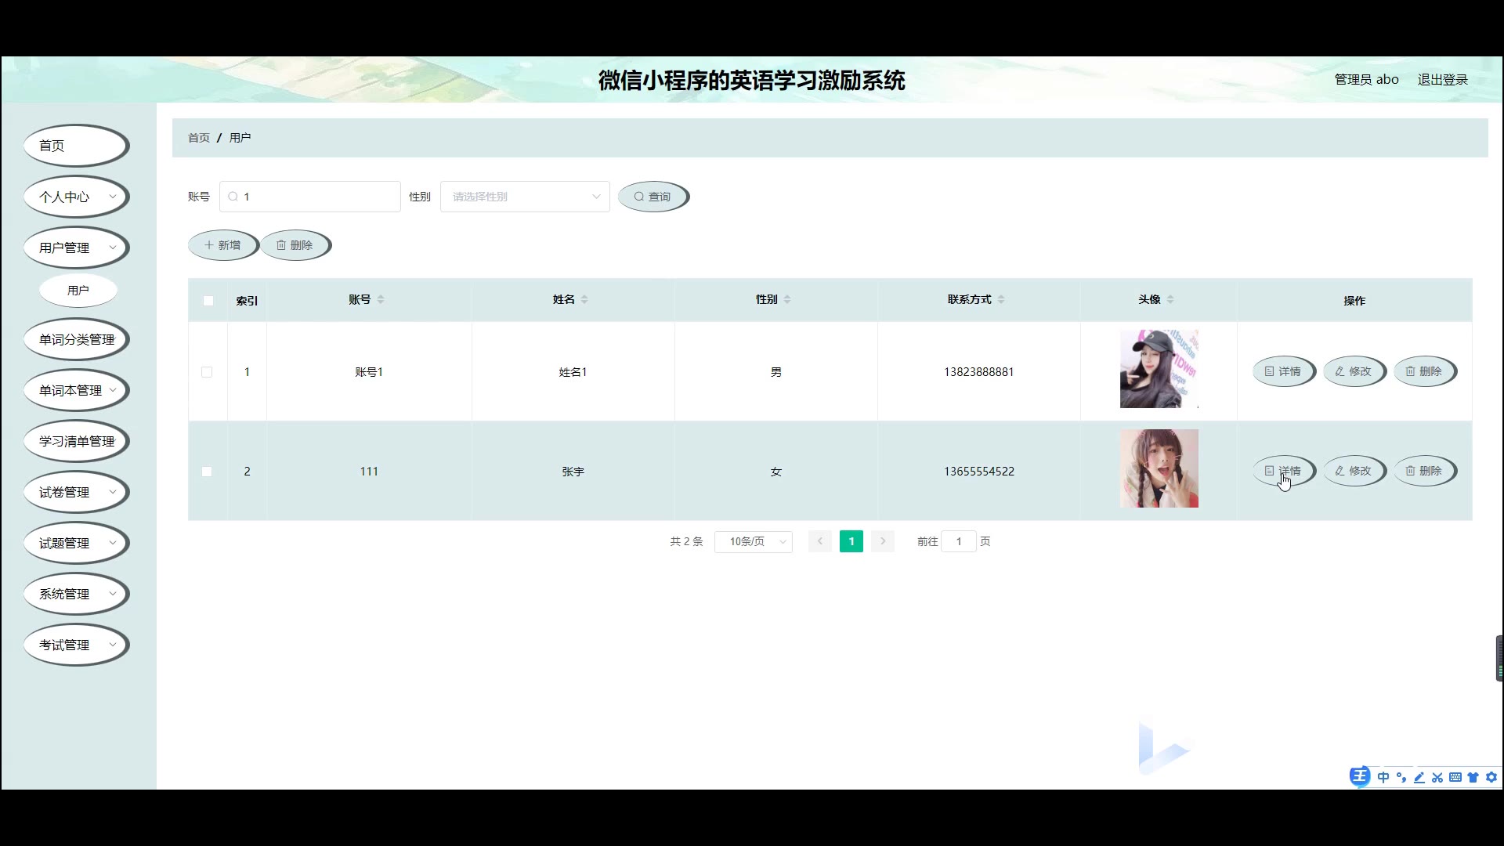
Task: Expand the 试卷管理 sidebar menu
Action: (76, 492)
